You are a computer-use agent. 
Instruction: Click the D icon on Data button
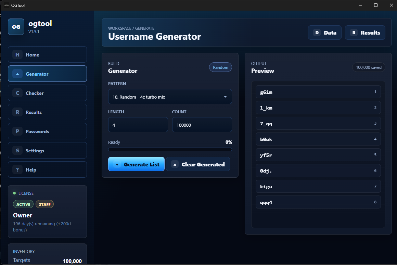click(x=317, y=33)
